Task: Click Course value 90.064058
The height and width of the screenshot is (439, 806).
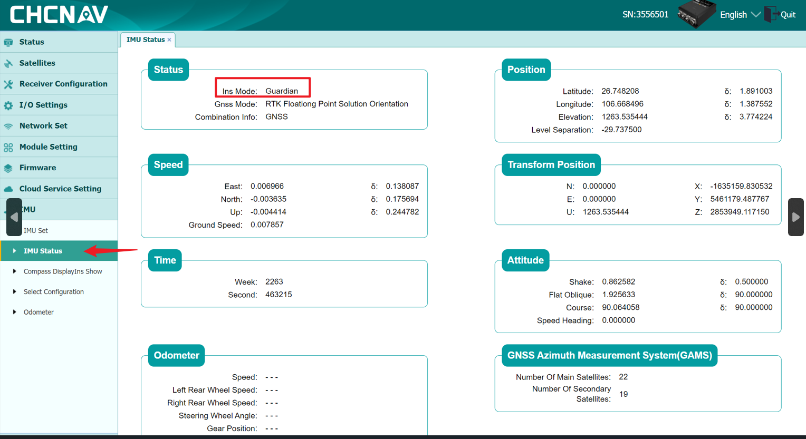Action: tap(621, 307)
